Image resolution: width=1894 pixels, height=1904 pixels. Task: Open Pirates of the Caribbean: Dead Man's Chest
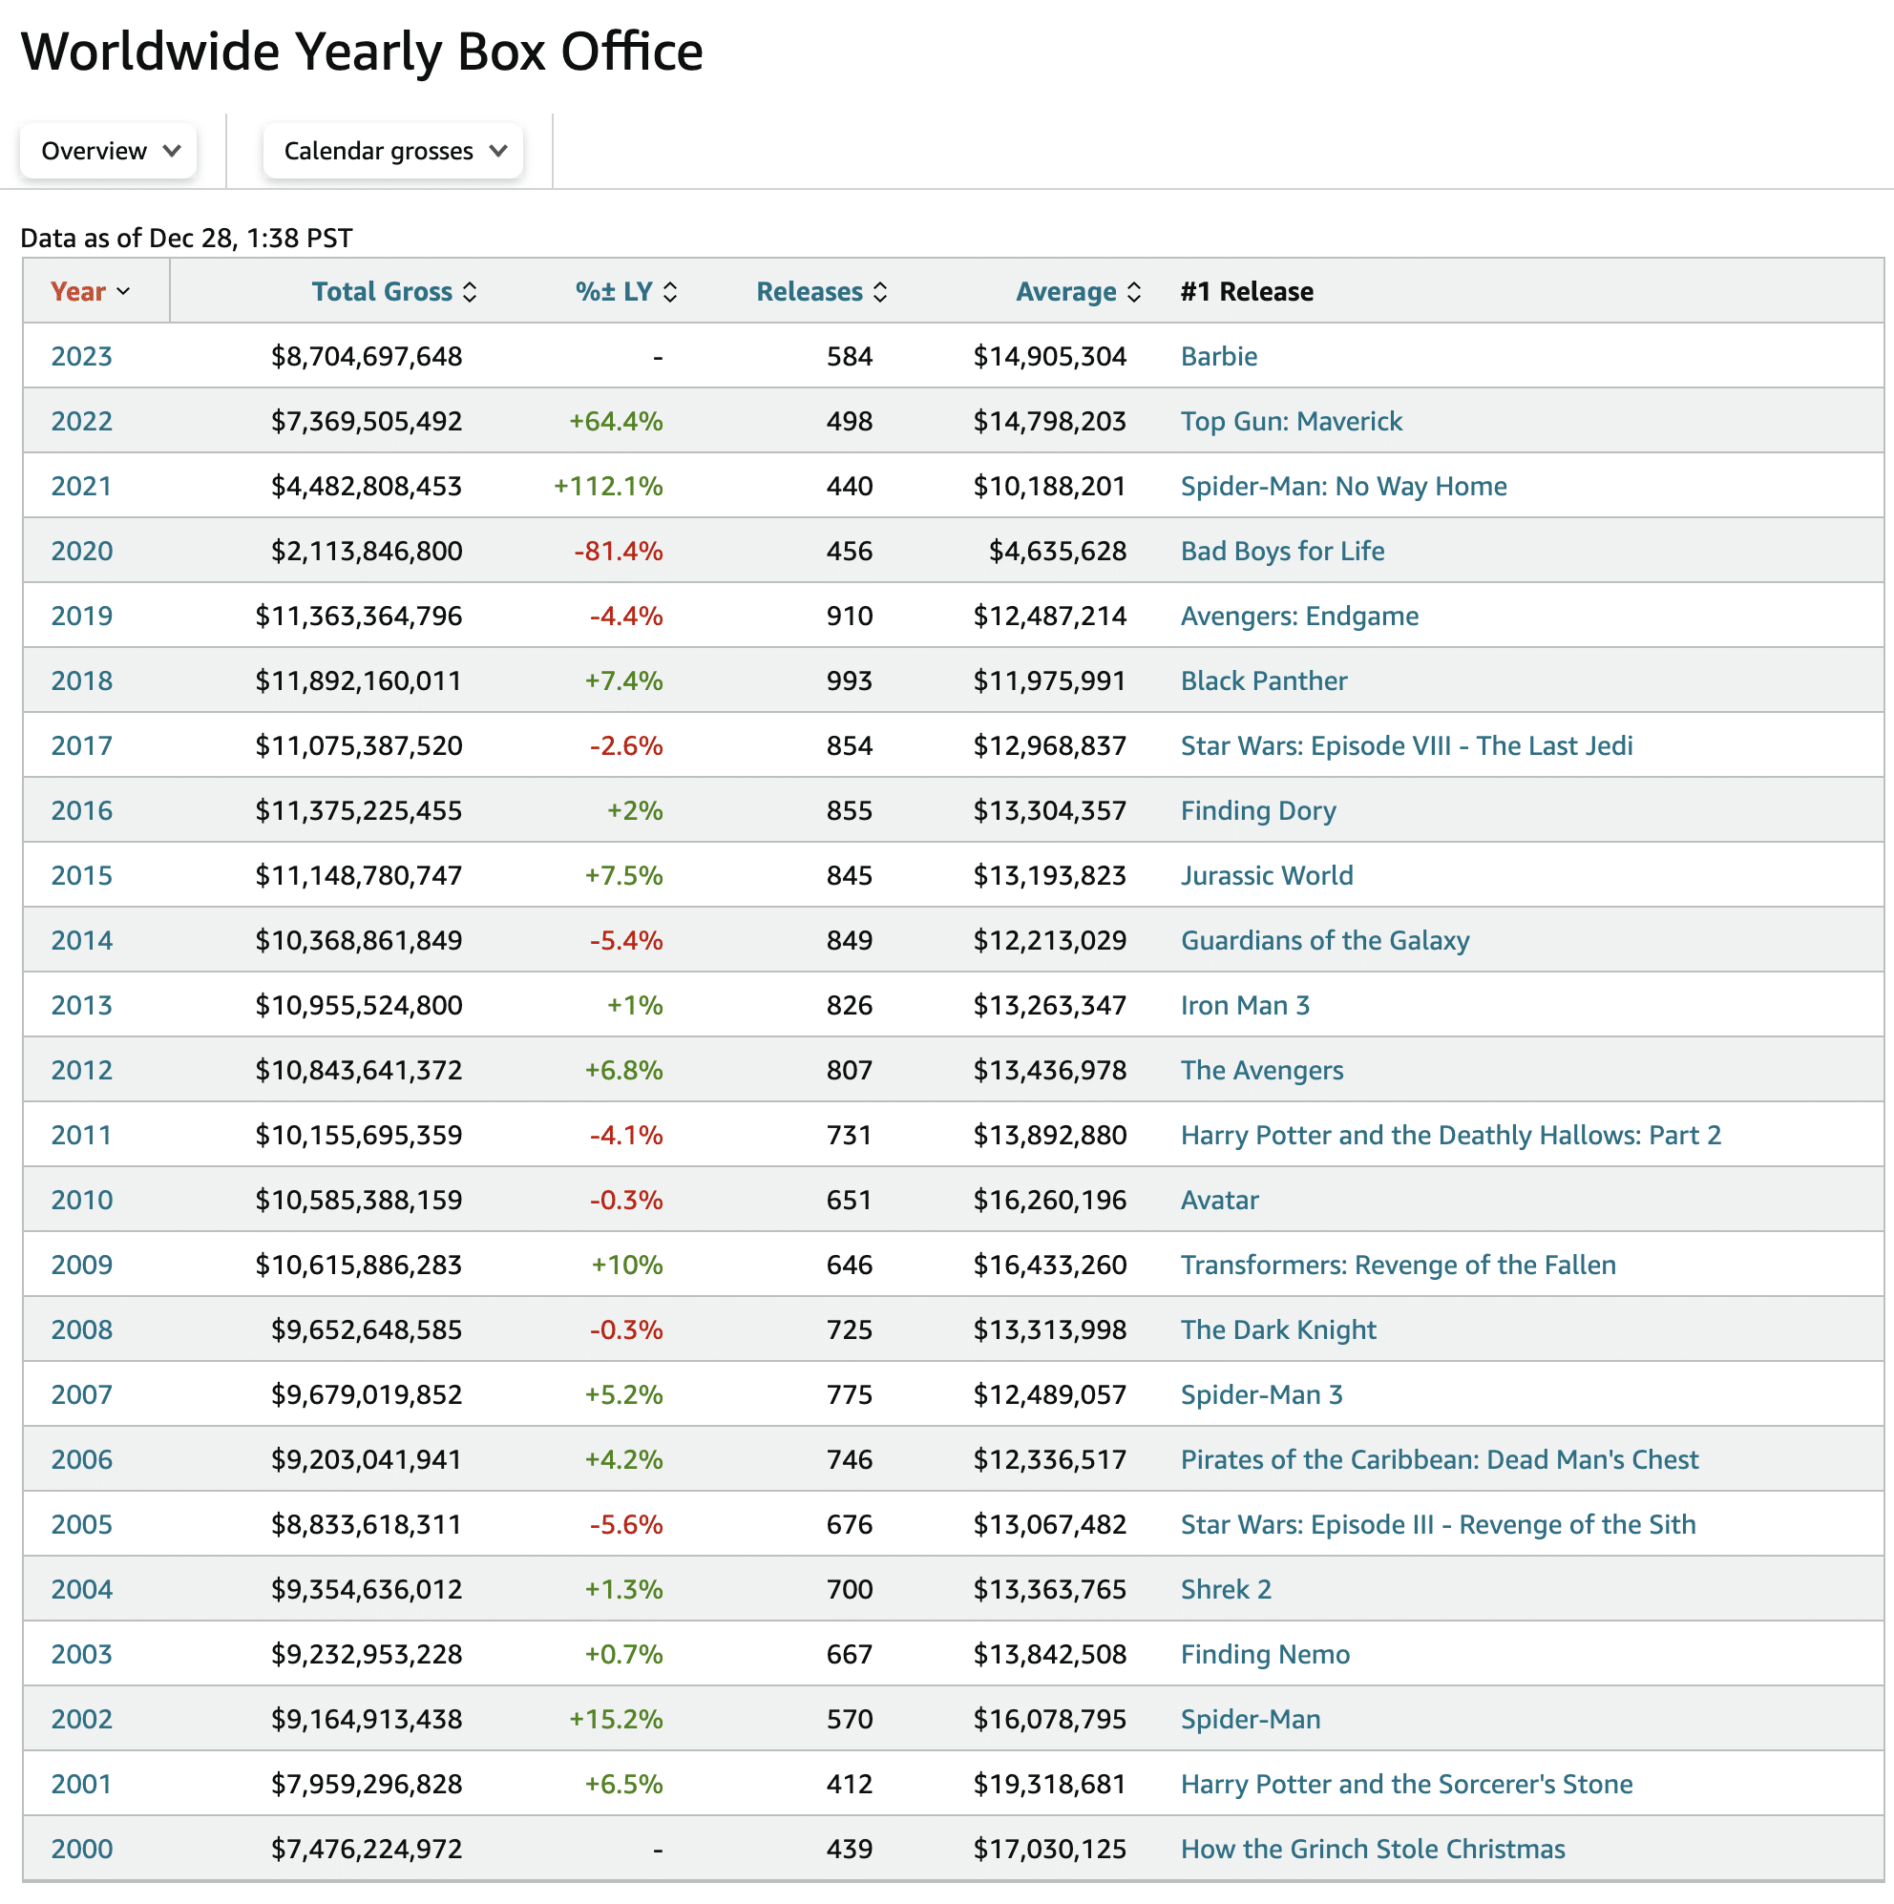pos(1440,1459)
